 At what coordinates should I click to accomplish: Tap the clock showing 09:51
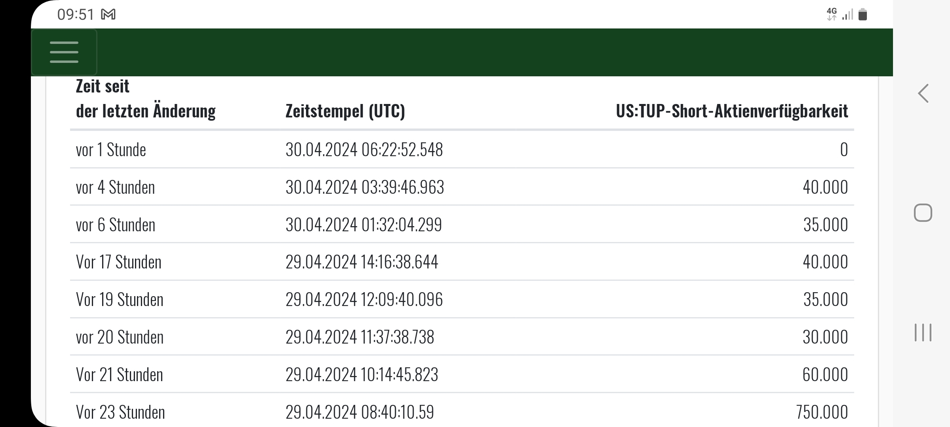point(76,15)
